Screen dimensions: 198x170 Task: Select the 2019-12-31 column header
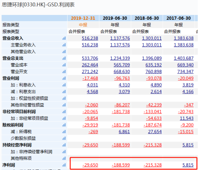83,18
